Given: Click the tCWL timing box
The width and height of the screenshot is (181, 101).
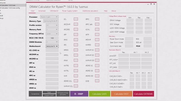Looking at the screenshot, I should [97, 29].
